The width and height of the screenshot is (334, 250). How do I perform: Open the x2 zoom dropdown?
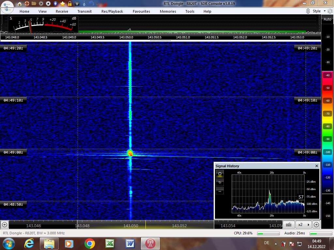tap(304, 225)
